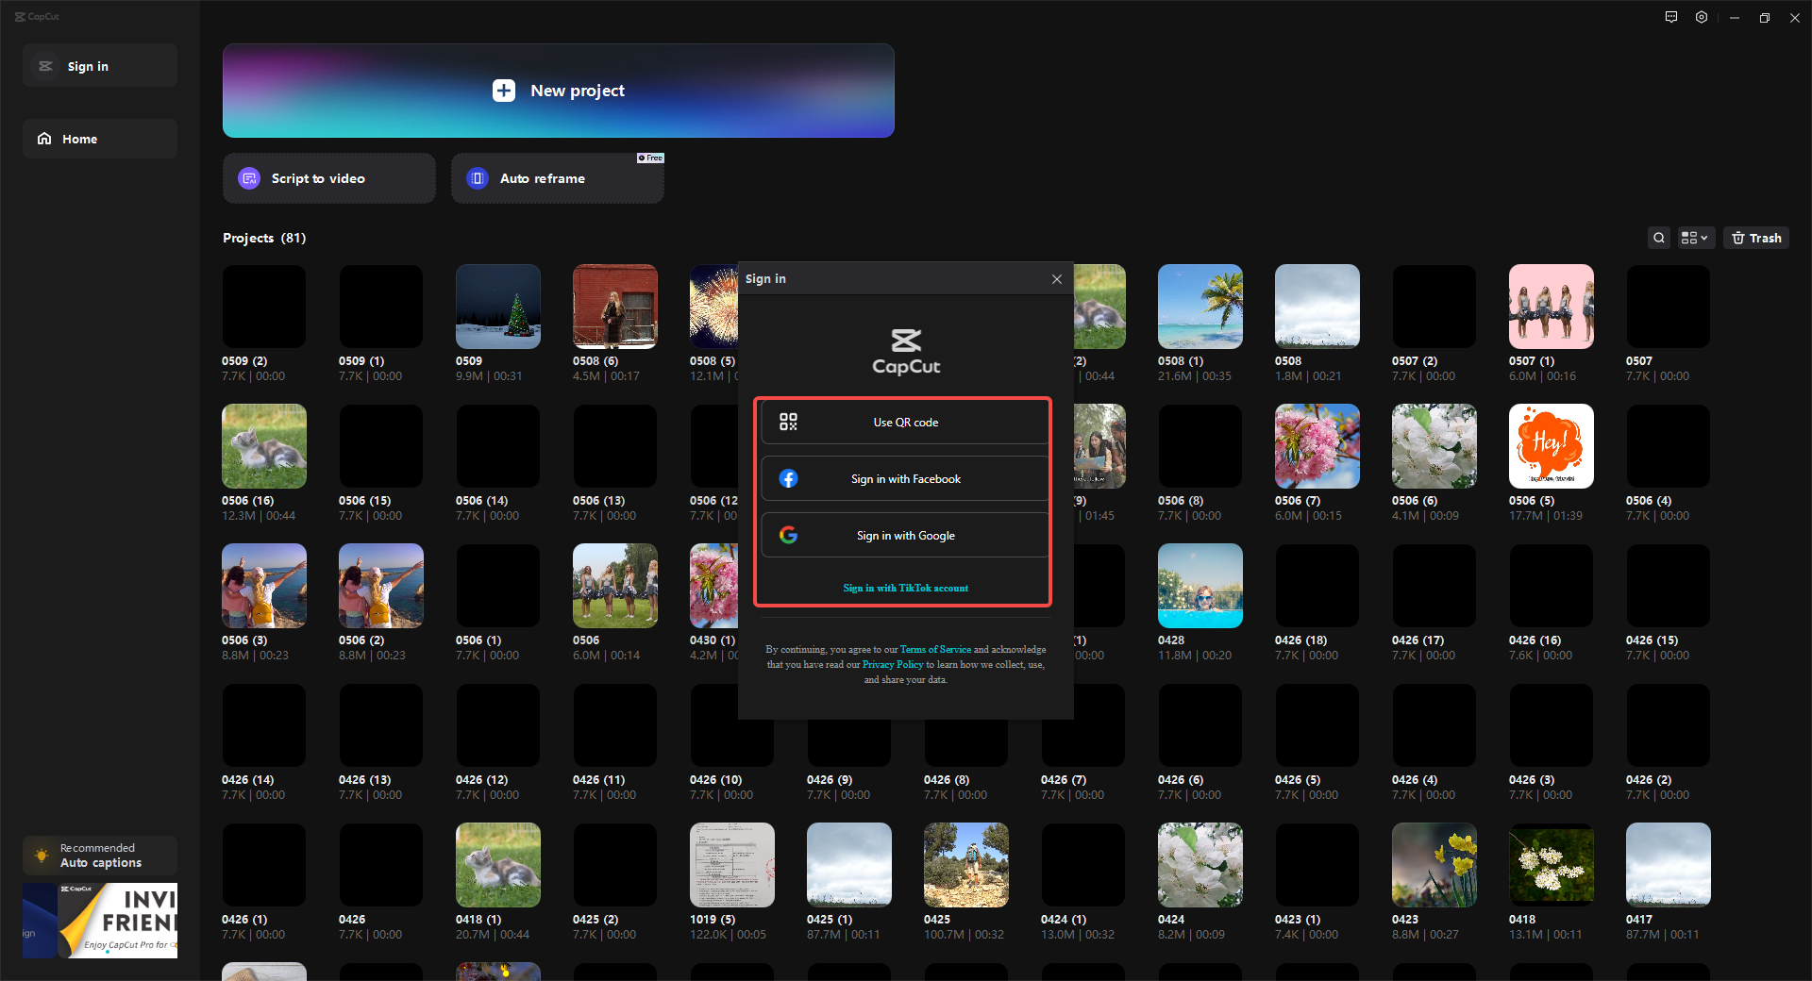
Task: Select project label "0426 (2)"
Action: tap(1649, 780)
